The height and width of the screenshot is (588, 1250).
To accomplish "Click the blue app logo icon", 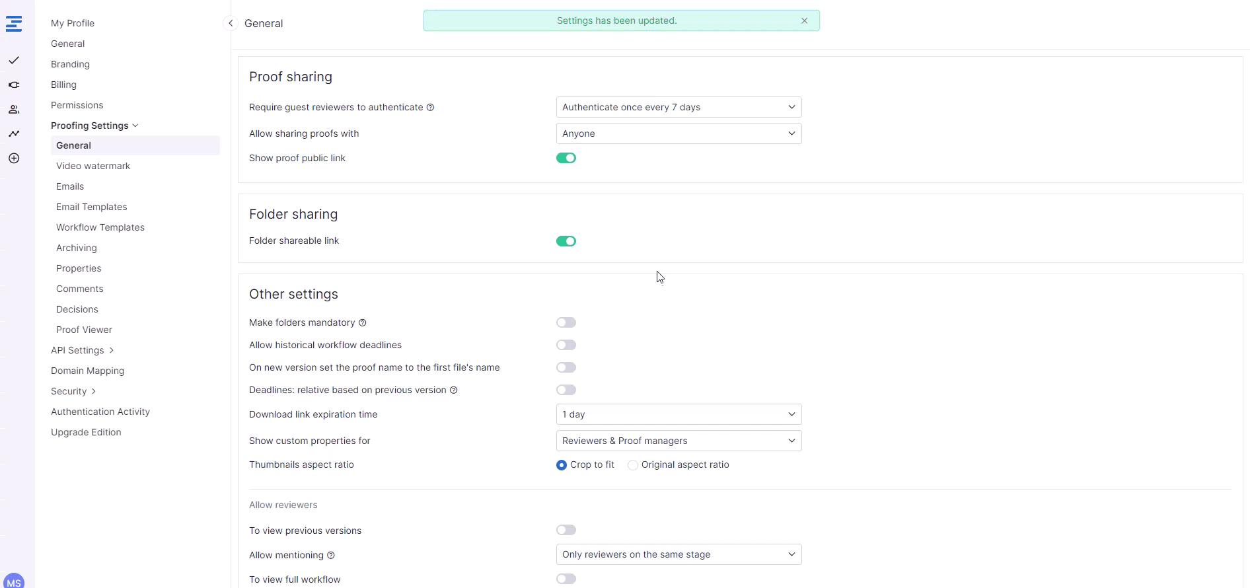I will coord(14,24).
